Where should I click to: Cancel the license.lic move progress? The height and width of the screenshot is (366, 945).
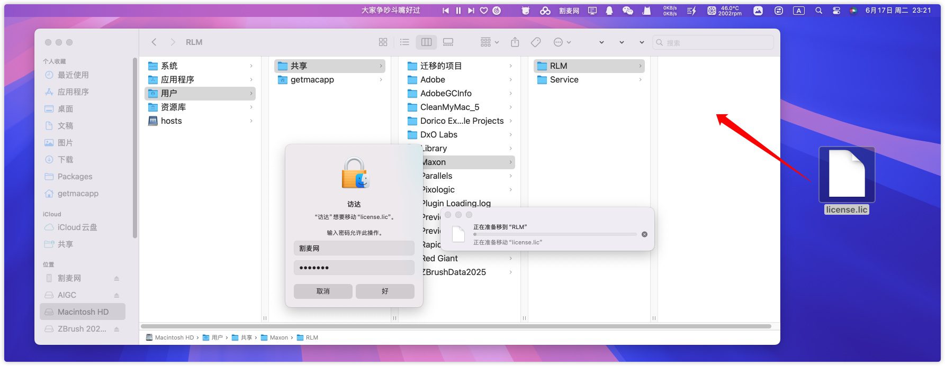tap(644, 234)
